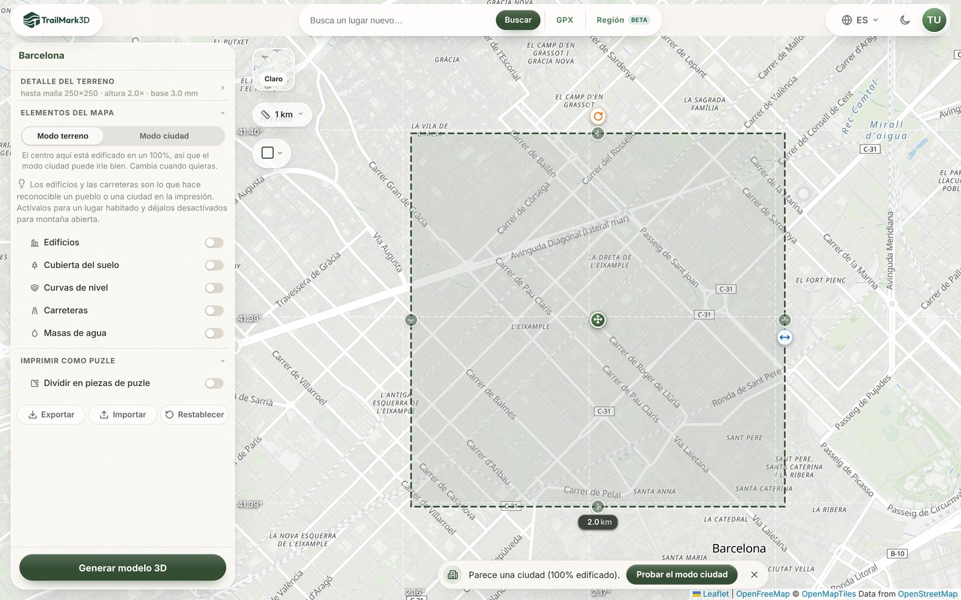Image resolution: width=961 pixels, height=600 pixels.
Task: Select Modo terreno tab
Action: tap(63, 136)
